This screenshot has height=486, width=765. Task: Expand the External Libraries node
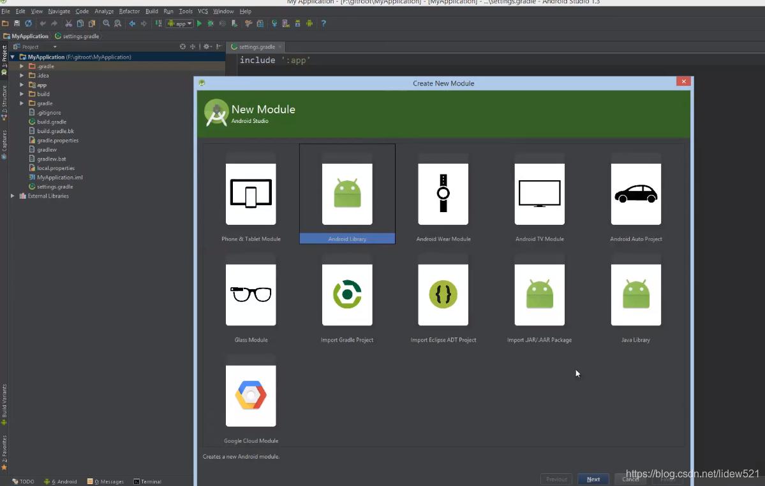[x=13, y=196]
